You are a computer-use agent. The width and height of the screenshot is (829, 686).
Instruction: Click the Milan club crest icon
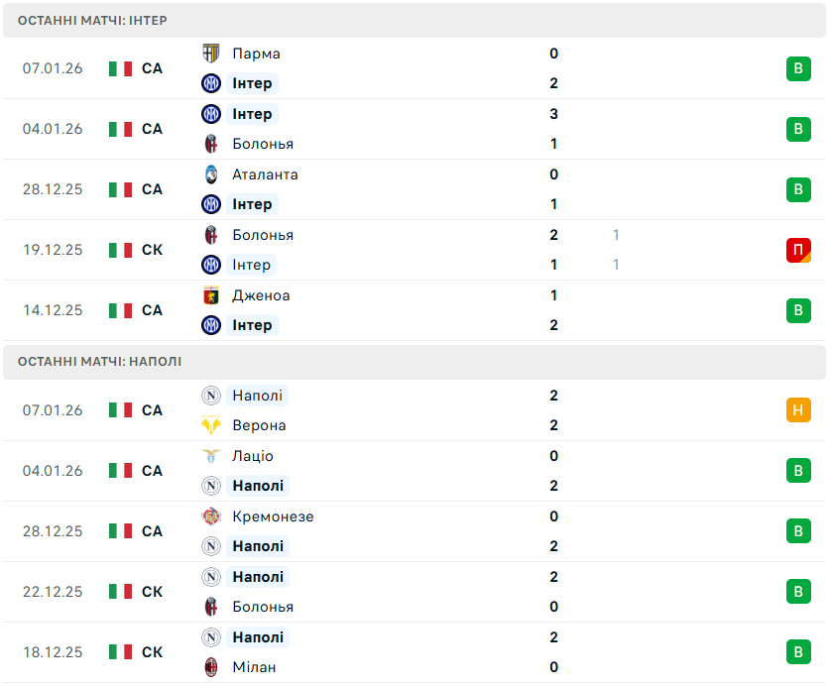tap(210, 667)
